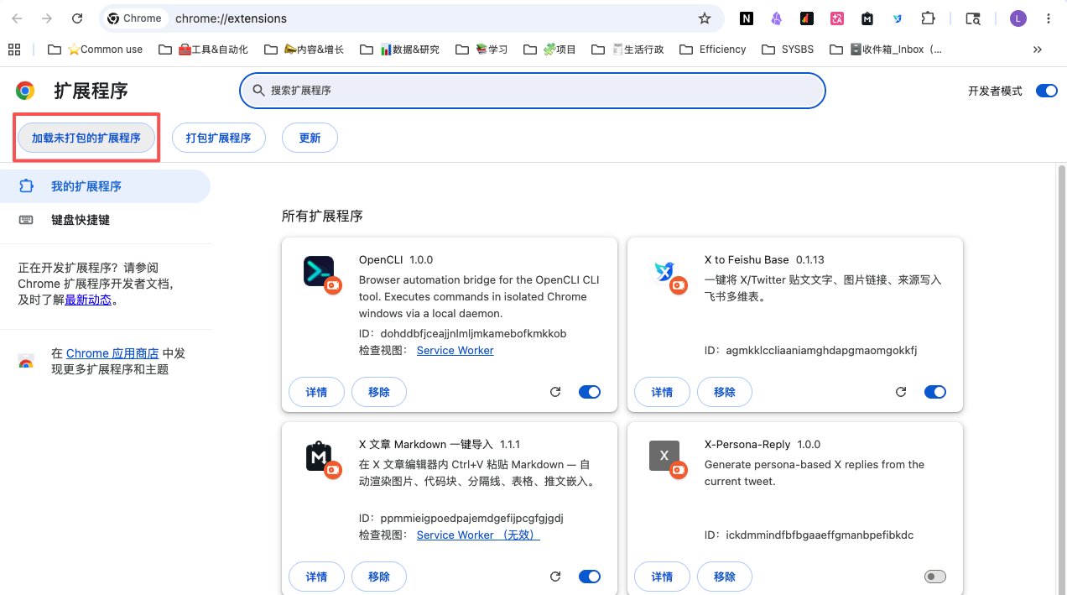Open 详情 for X 文章 Markdown

[x=316, y=577]
